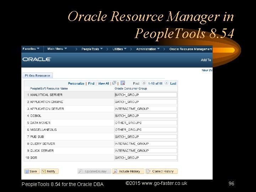Select the APPLICATION ENGINE row text
Screen dimensions: 256x192
(47, 102)
